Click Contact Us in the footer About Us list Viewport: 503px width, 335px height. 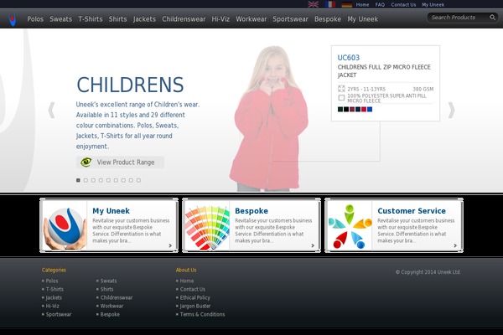192,289
